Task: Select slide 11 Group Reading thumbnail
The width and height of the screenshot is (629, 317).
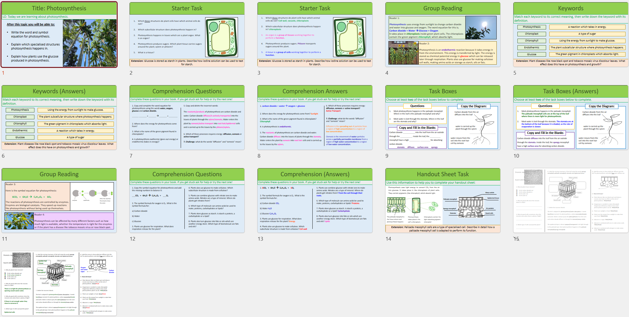Action: click(59, 201)
